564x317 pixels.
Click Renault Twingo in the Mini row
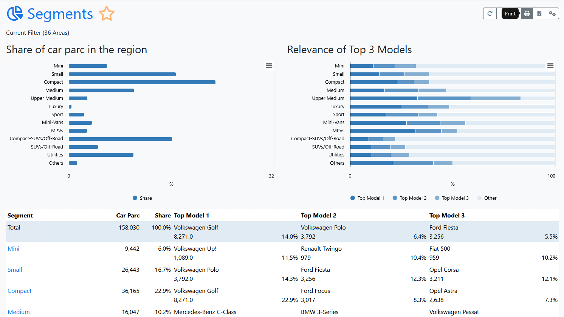[321, 249]
